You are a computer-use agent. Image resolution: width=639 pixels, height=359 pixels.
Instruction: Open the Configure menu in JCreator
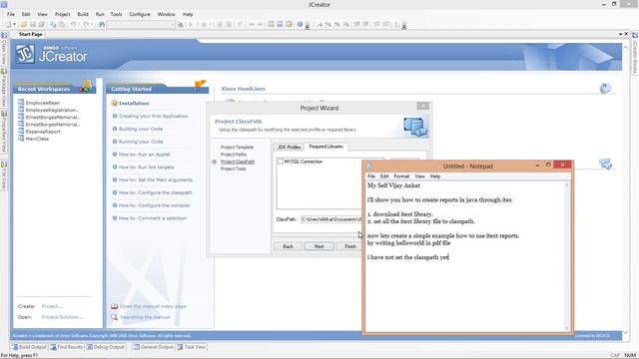140,14
